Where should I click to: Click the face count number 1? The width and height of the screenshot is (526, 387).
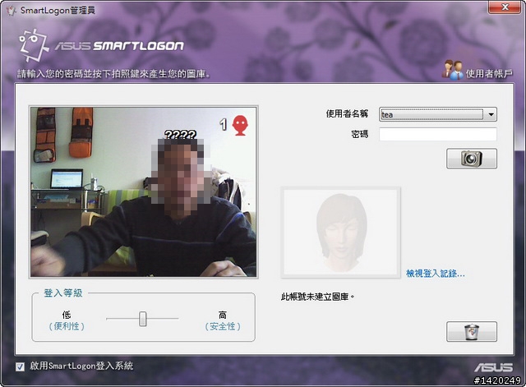pyautogui.click(x=224, y=125)
